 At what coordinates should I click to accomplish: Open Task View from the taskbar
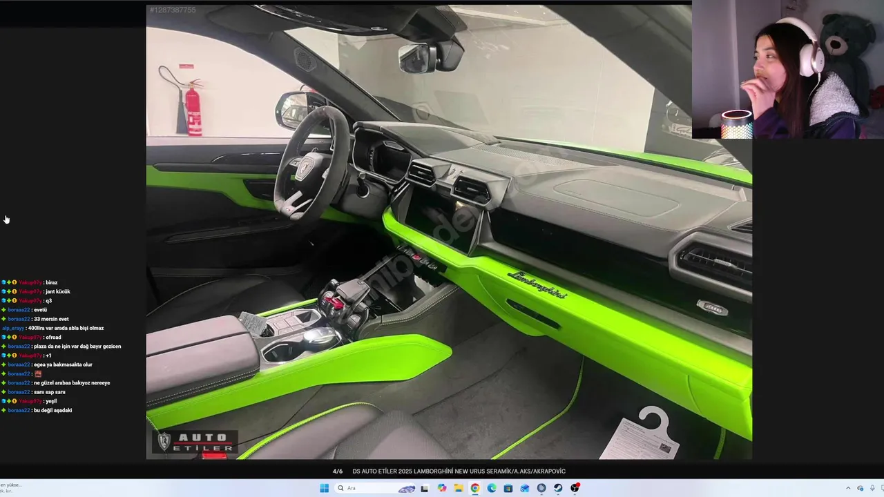pos(424,488)
